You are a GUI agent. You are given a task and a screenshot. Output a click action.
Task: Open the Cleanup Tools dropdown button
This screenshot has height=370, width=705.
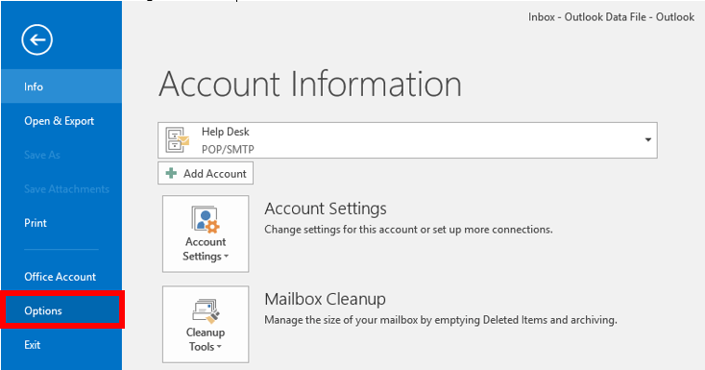click(x=206, y=324)
